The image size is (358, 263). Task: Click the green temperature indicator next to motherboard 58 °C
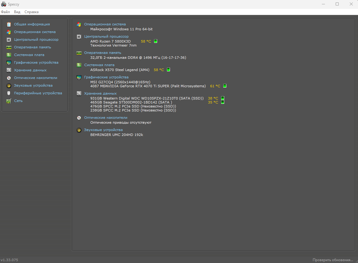[x=168, y=70]
